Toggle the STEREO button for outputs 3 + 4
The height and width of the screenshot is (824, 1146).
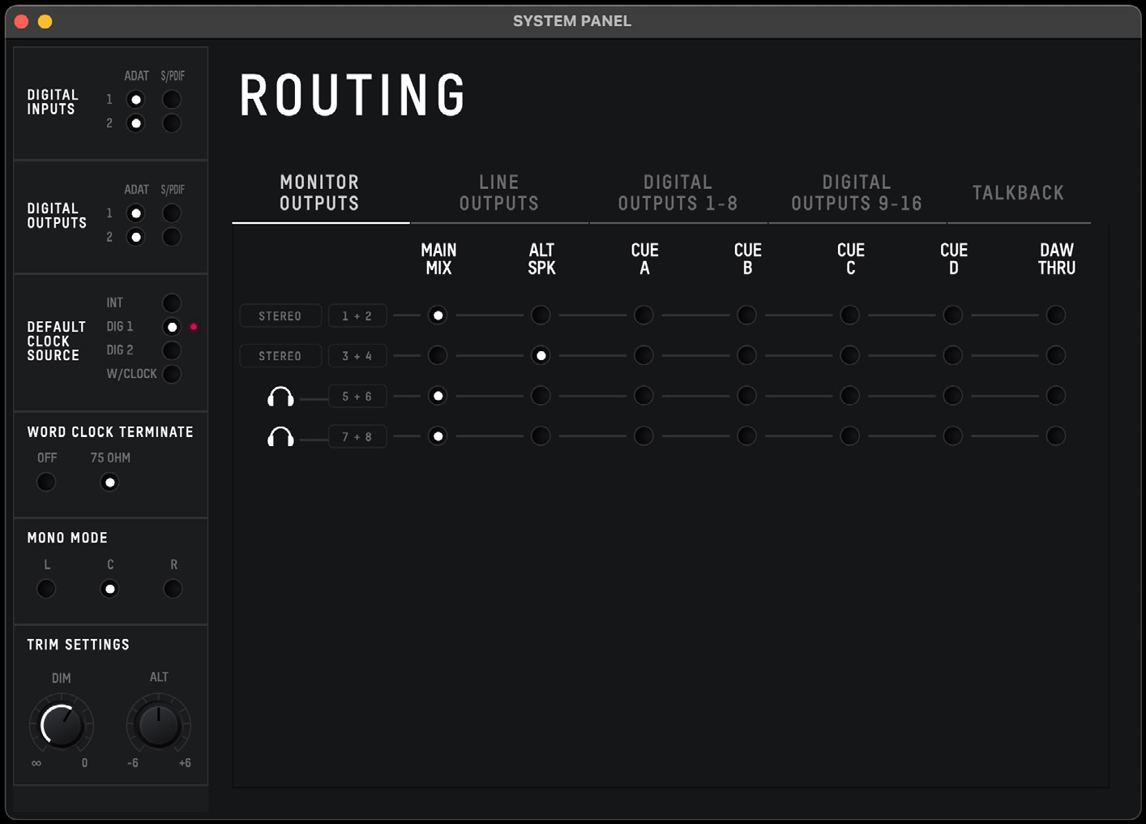(x=280, y=356)
